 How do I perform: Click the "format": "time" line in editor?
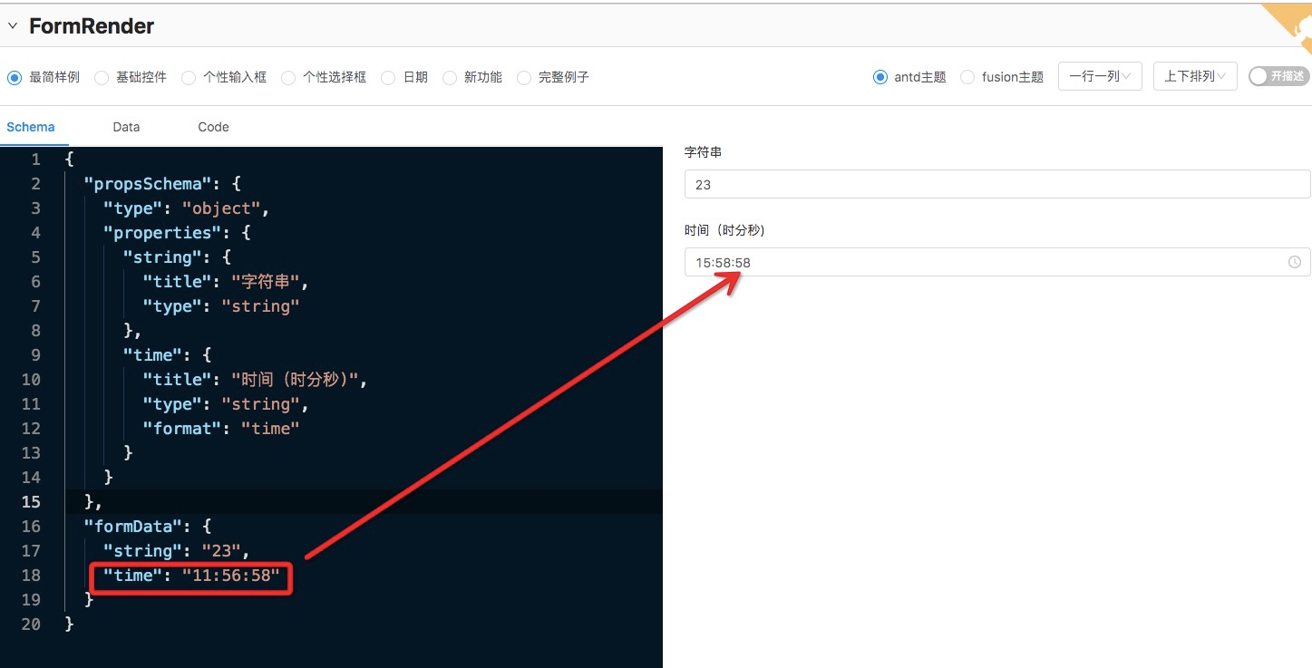coord(221,428)
